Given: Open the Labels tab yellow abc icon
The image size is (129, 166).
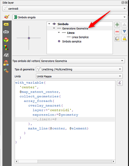Looking at the screenshot, I should tap(6, 25).
